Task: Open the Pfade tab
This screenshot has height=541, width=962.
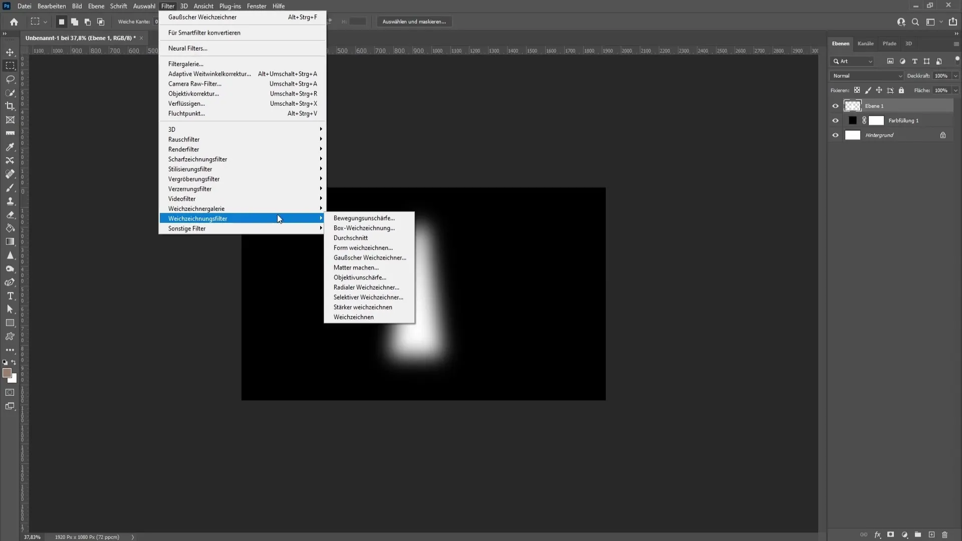Action: click(889, 43)
